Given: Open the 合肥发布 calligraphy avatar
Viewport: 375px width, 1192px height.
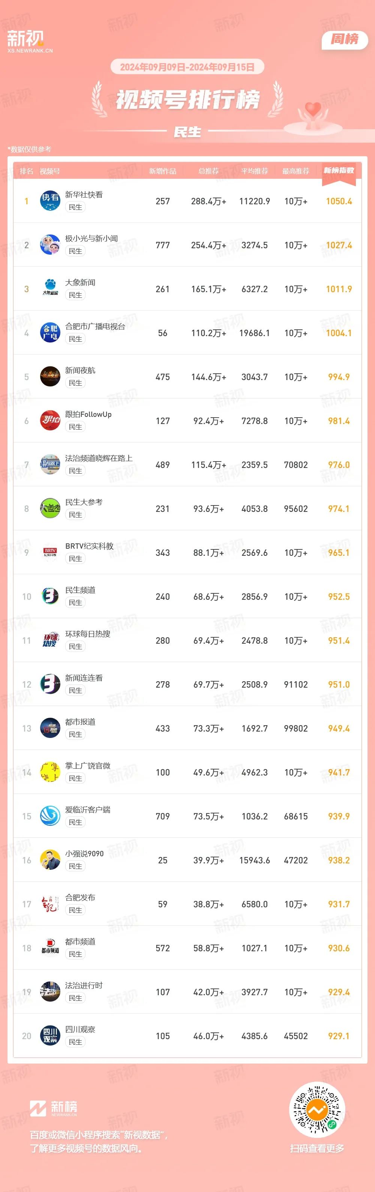Looking at the screenshot, I should point(50,904).
